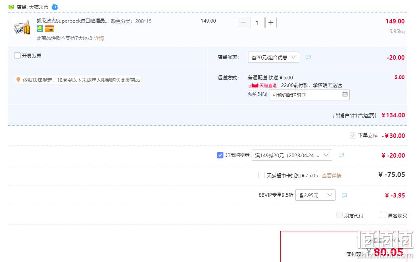Image resolution: width=417 pixels, height=262 pixels.
Task: Open the calendar icon in delivery time field
Action: tap(345, 94)
